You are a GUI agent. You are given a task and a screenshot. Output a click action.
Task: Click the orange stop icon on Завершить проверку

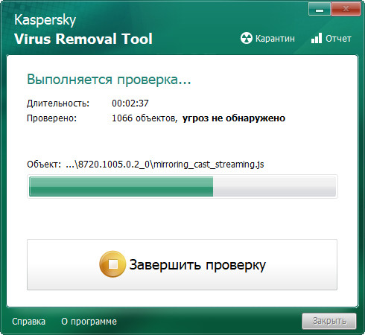[x=112, y=264]
